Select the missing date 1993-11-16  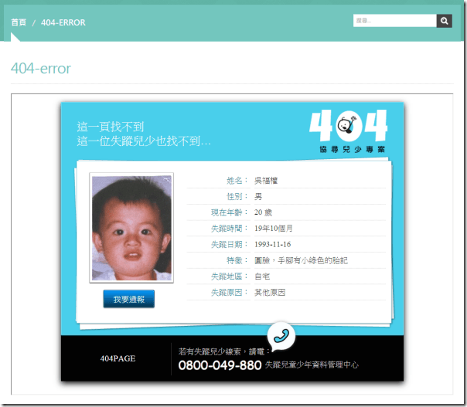[x=272, y=245]
